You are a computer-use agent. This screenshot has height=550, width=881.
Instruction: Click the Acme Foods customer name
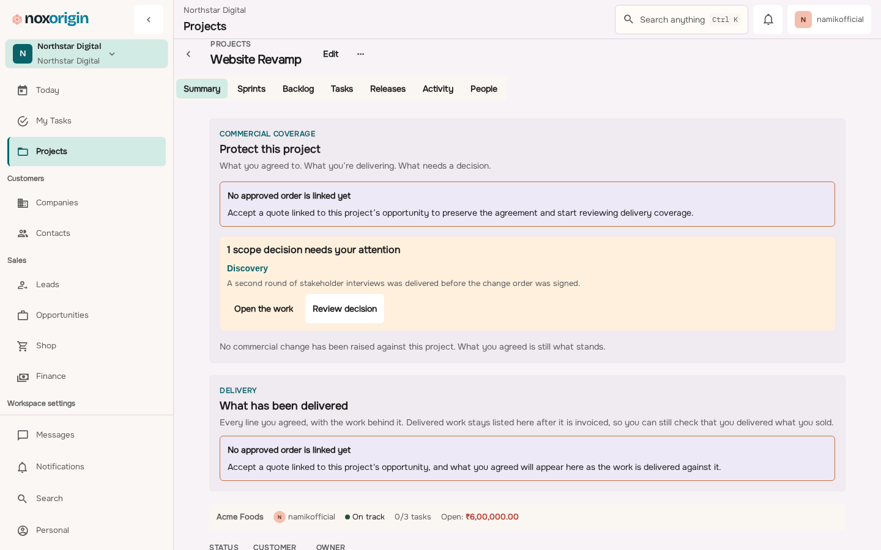[x=240, y=517]
